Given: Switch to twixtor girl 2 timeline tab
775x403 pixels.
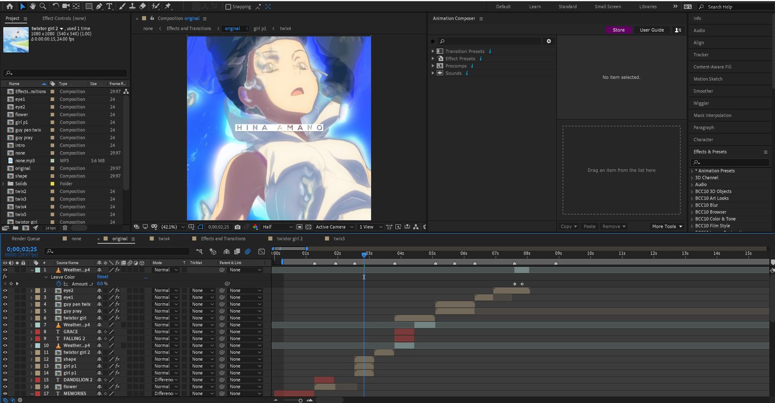Looking at the screenshot, I should click(290, 239).
